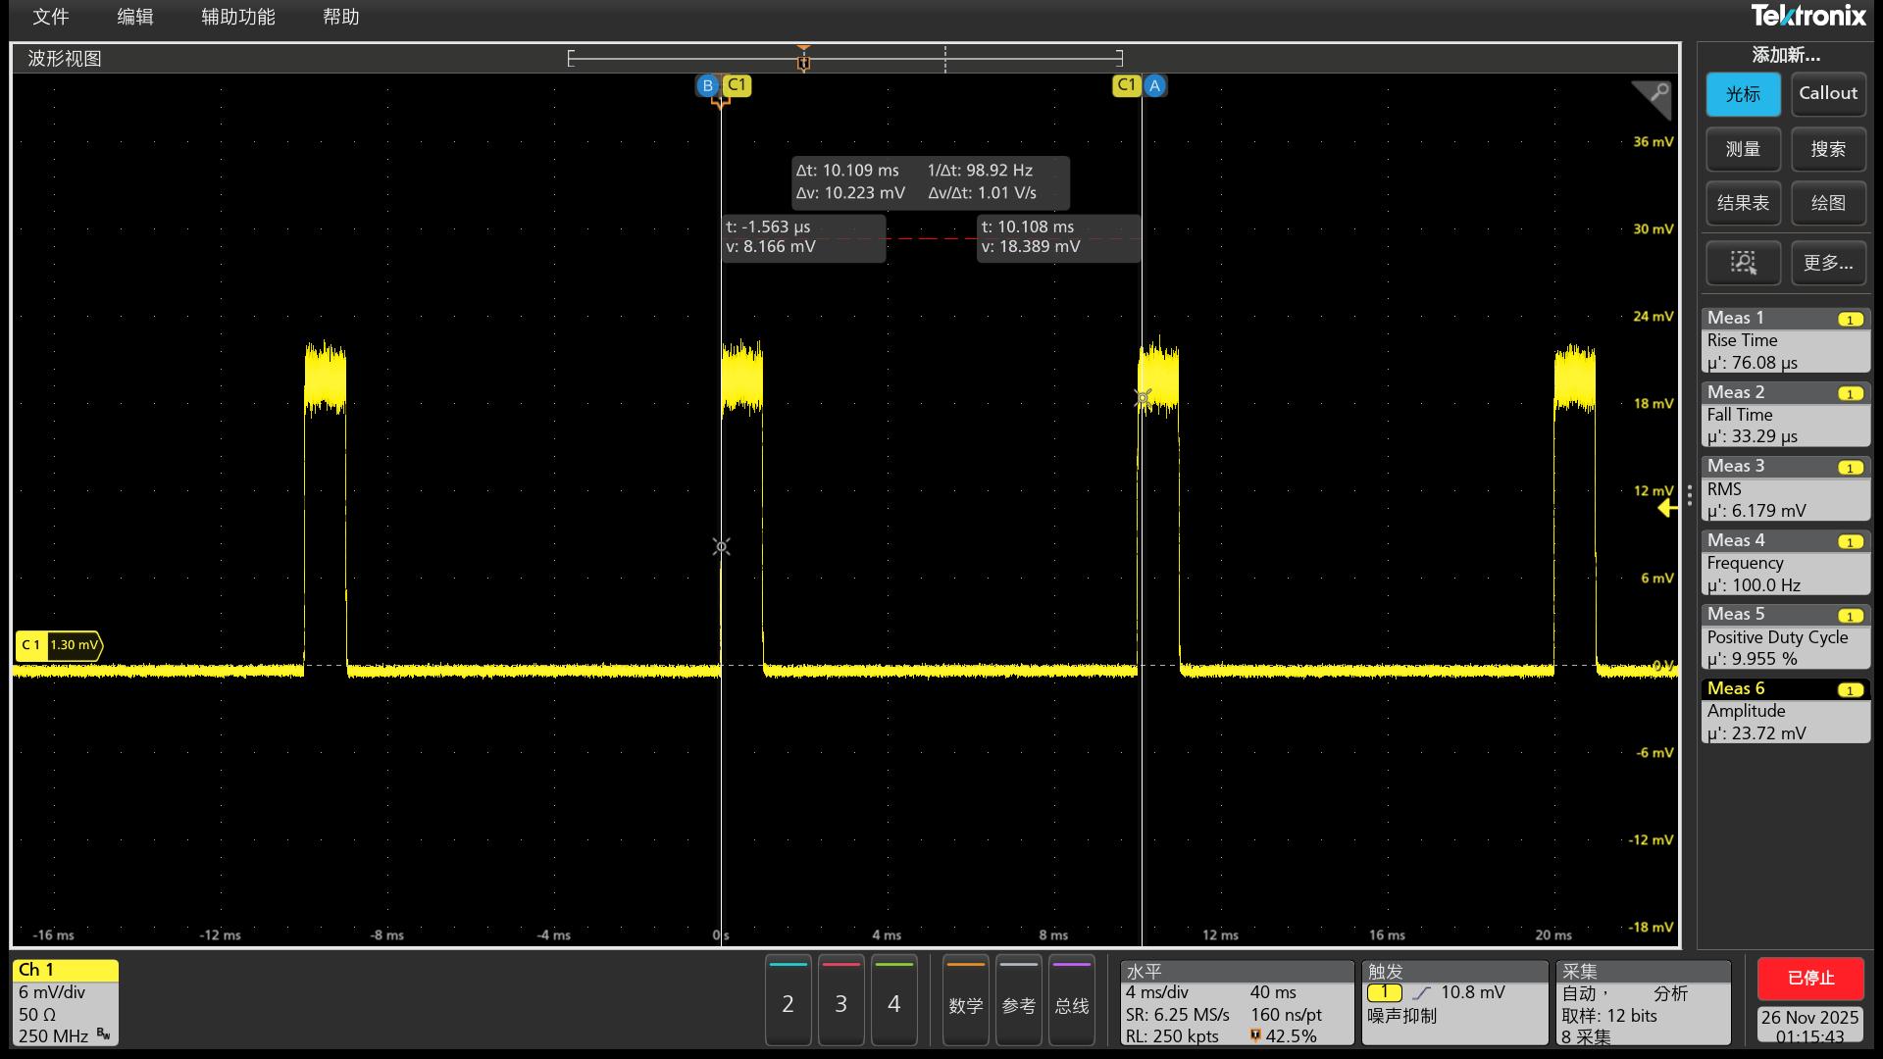
Task: Click the orange trigger position marker
Action: tap(803, 60)
